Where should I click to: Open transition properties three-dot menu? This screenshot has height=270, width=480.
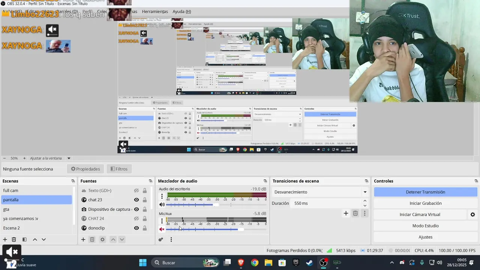click(x=364, y=213)
